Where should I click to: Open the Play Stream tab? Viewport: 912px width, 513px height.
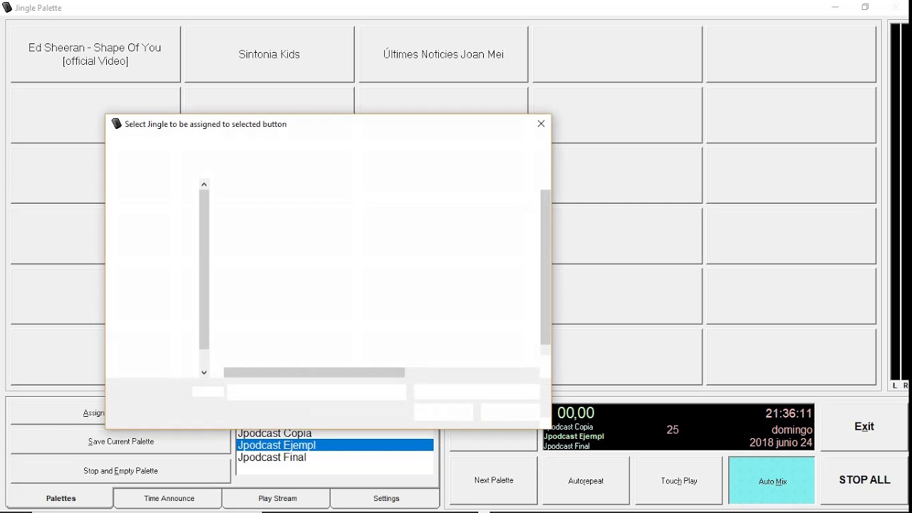pyautogui.click(x=277, y=498)
